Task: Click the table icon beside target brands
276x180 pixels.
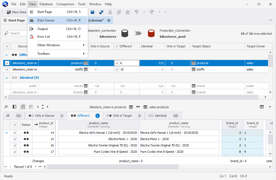Action: coord(194,92)
